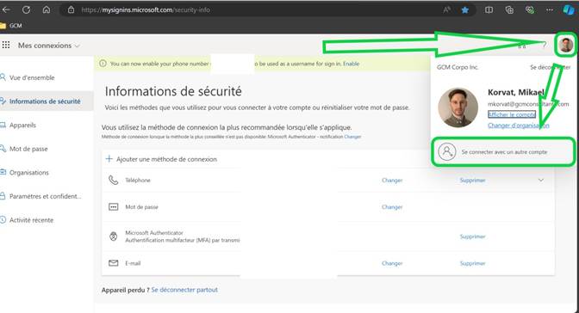Screen dimensions: 579x313
Task: Click Supprimer in the E-mail row
Action: point(472,263)
